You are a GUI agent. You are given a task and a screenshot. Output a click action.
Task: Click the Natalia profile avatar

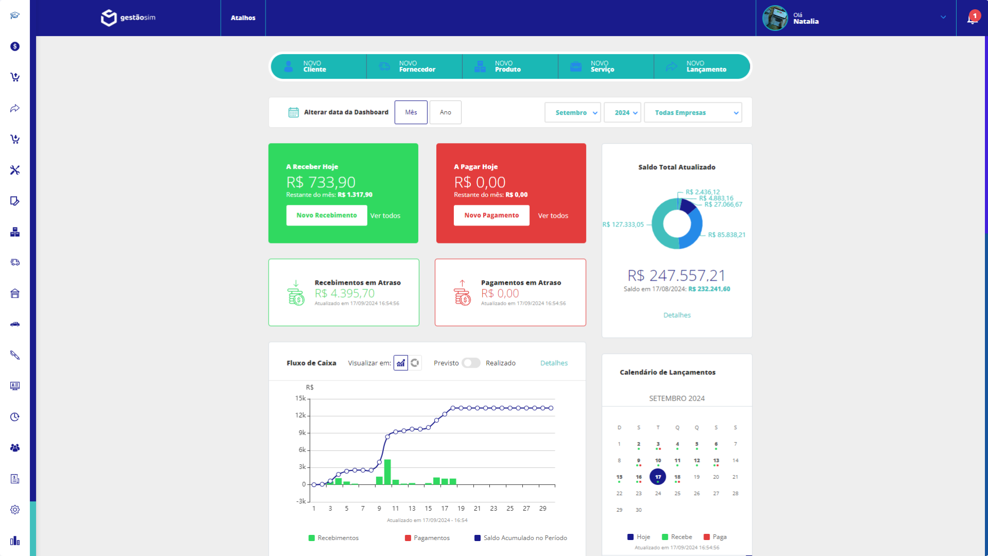coord(775,18)
